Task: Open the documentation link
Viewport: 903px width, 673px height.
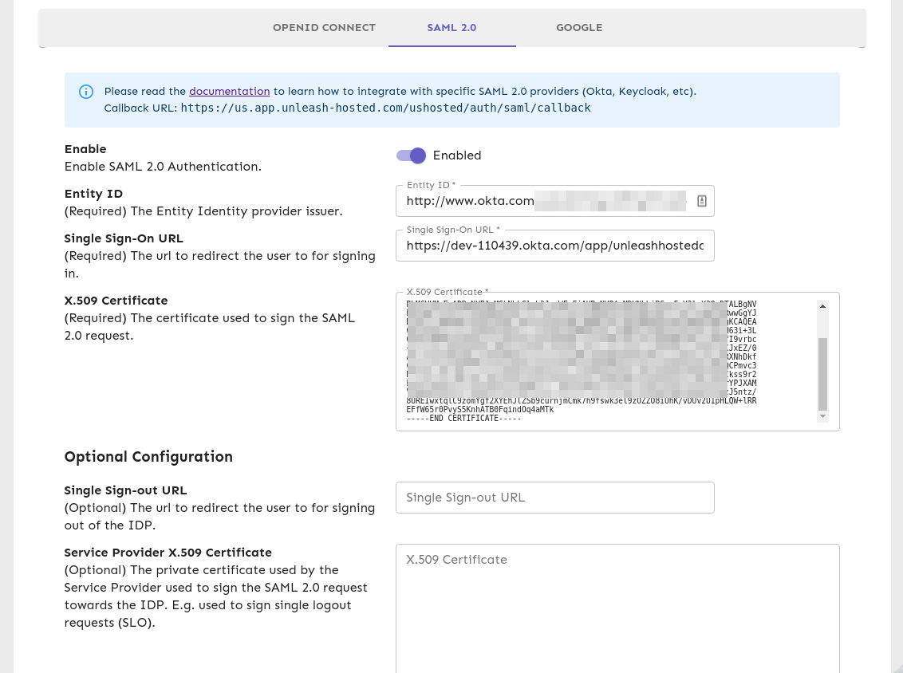Action: pos(230,91)
